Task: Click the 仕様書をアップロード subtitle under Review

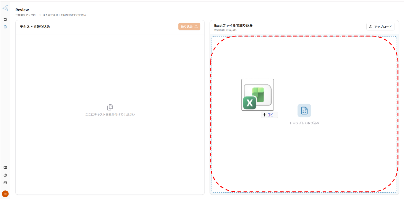Action: click(51, 15)
